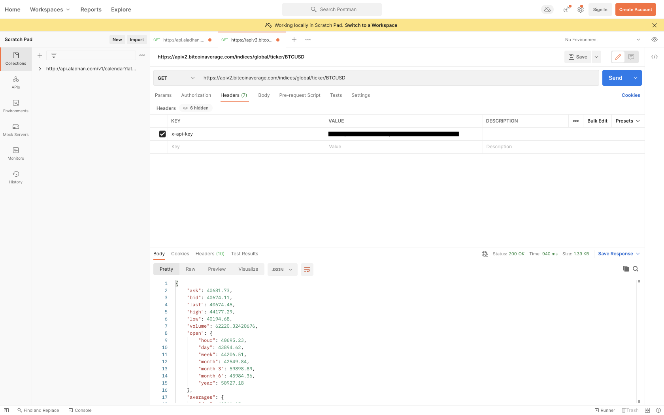
Task: Open the code snippet panel icon
Action: [x=655, y=57]
